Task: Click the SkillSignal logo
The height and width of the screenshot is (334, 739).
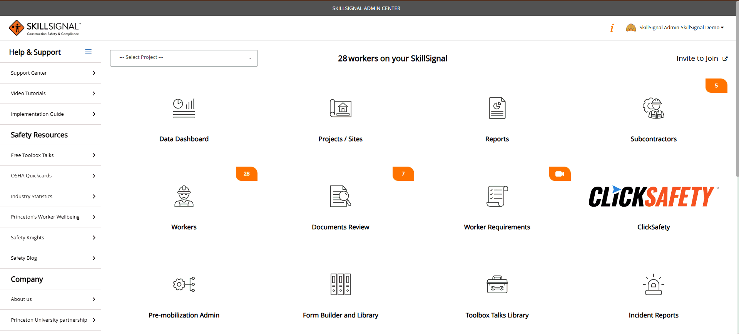Action: point(45,28)
